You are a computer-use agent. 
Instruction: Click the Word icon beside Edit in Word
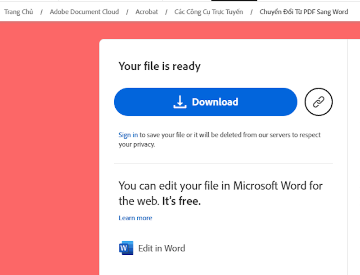tap(126, 248)
